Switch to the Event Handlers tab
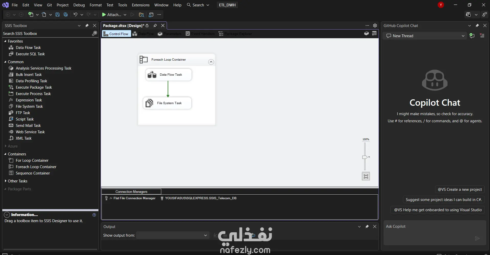This screenshot has width=490, height=255. [x=200, y=34]
